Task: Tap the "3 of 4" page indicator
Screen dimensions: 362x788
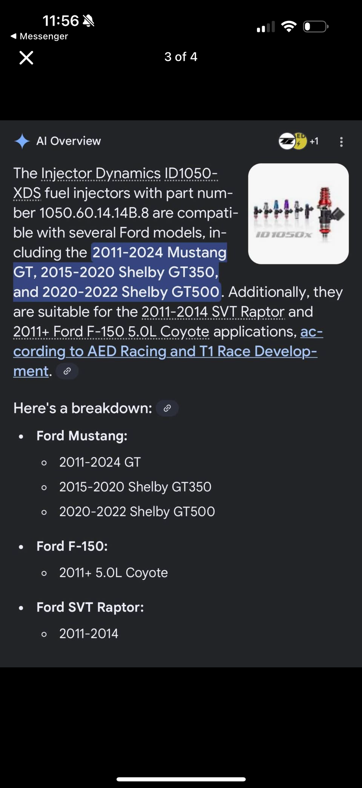Action: (181, 57)
